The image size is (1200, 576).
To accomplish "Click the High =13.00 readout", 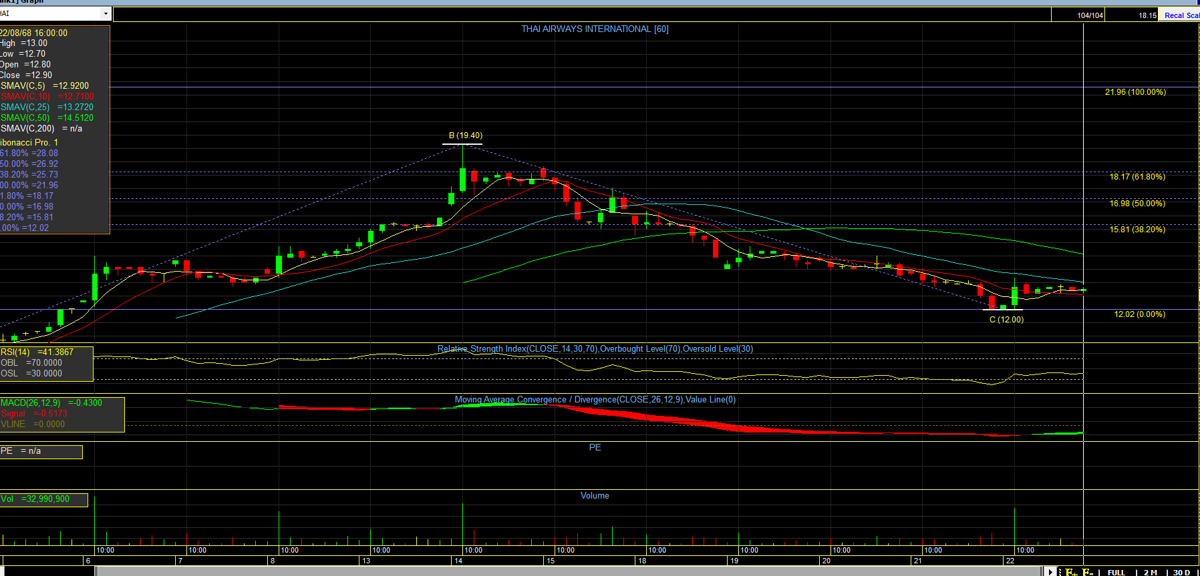I will 24,43.
